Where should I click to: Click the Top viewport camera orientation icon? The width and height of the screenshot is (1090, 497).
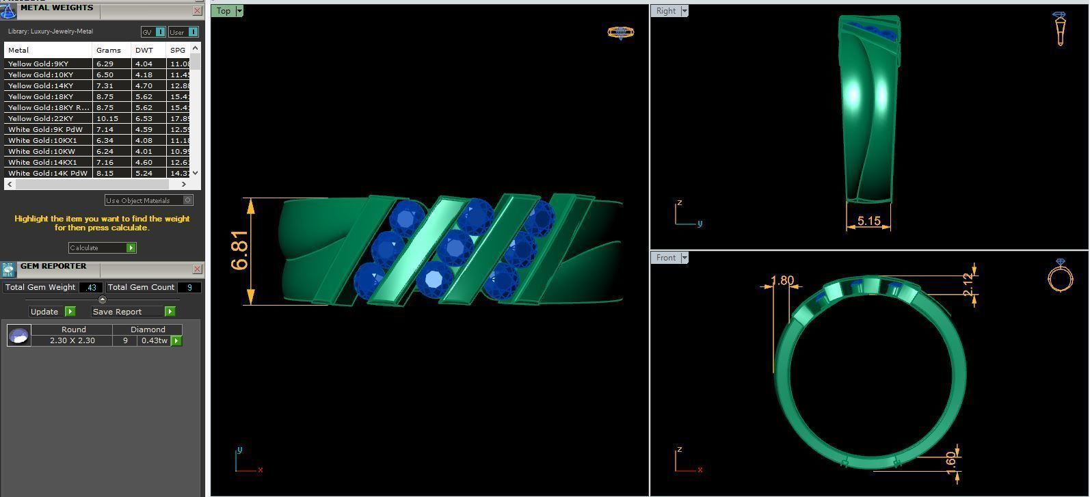click(620, 32)
